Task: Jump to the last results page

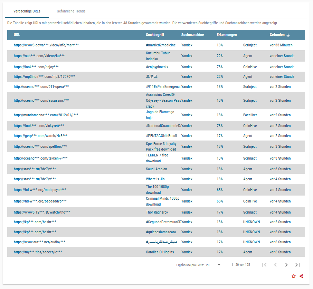Action: [297, 265]
